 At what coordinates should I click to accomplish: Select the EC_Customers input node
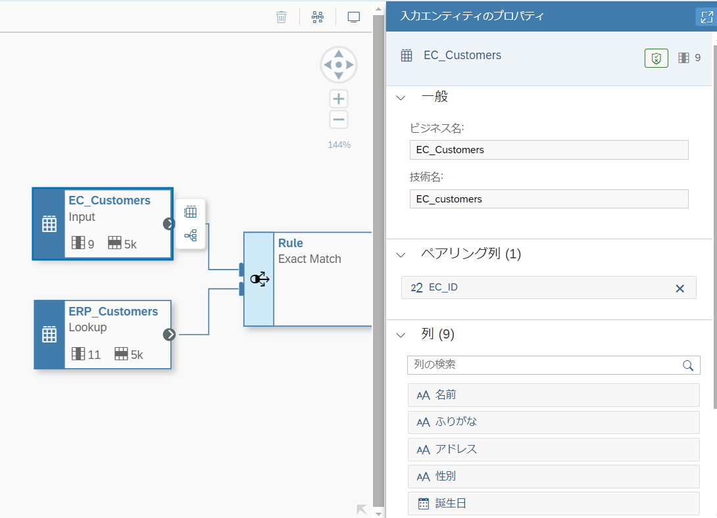coord(103,224)
